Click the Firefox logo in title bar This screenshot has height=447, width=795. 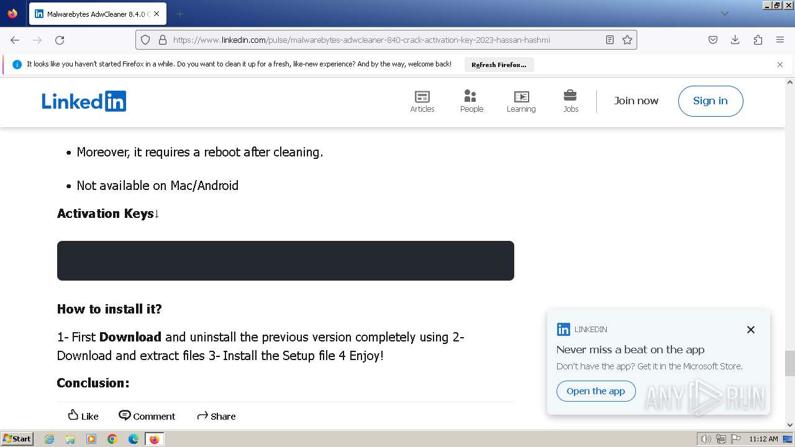point(12,13)
